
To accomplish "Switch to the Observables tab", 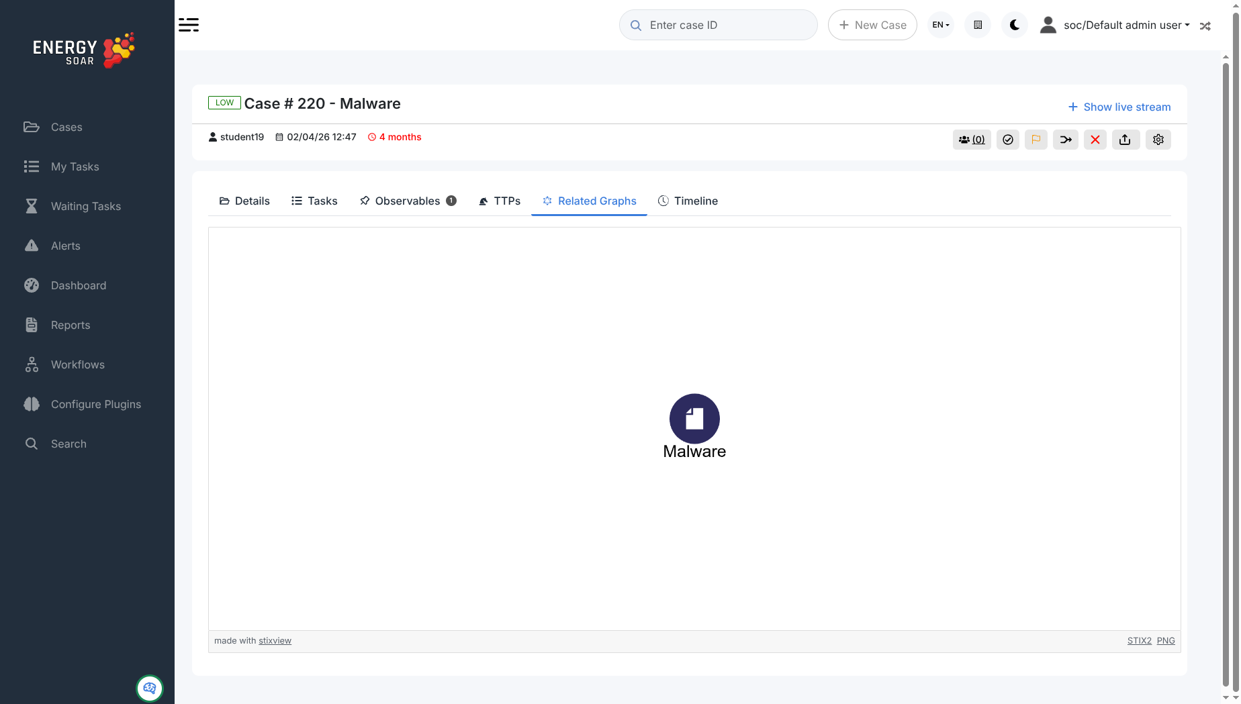I will pos(408,201).
